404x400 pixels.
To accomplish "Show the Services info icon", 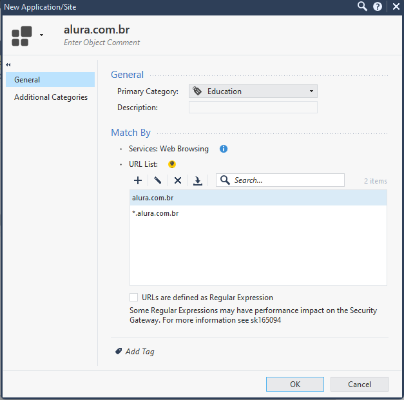I will pyautogui.click(x=224, y=149).
